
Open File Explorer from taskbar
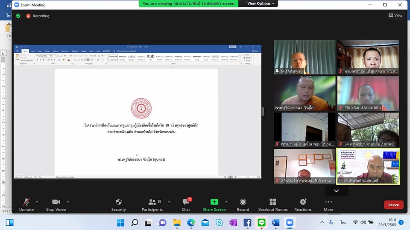pyautogui.click(x=177, y=222)
